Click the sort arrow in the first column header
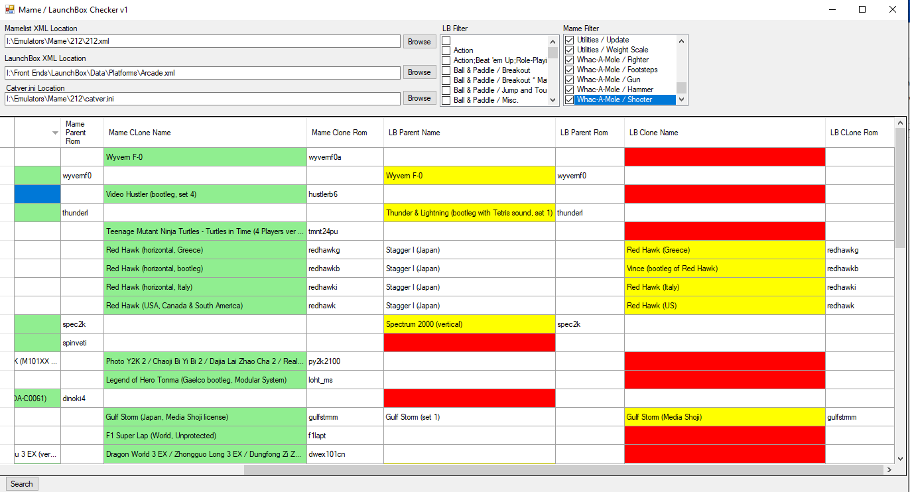The width and height of the screenshot is (910, 492). click(x=55, y=133)
